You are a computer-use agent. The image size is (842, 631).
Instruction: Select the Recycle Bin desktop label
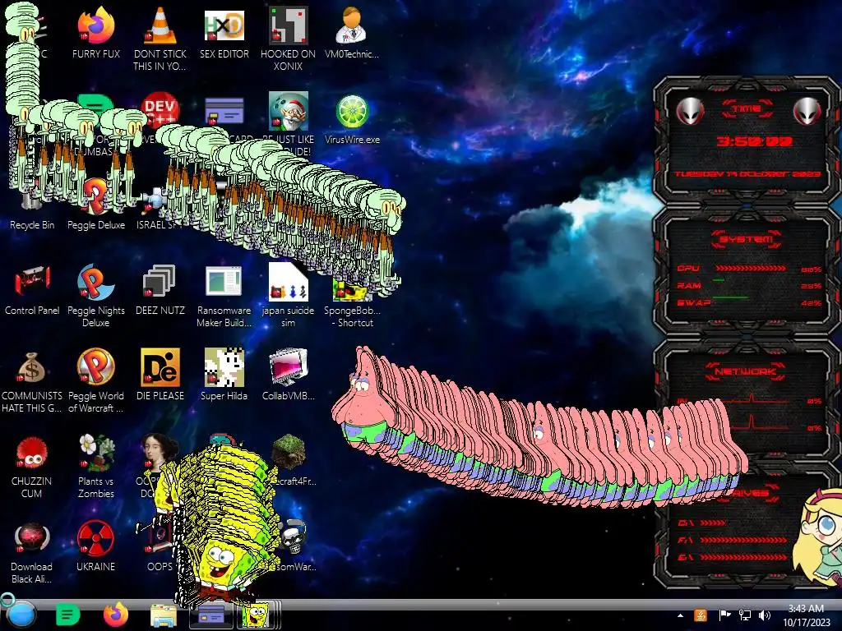[x=32, y=225]
